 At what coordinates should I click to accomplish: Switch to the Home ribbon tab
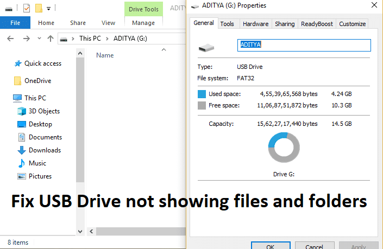pyautogui.click(x=46, y=23)
